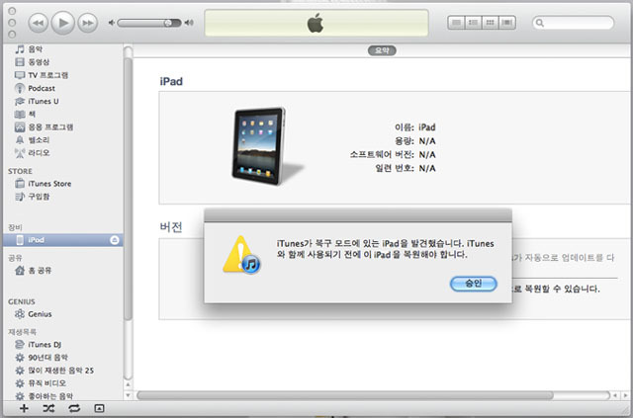The image size is (633, 418).
Task: Click the iPad heading
Action: (171, 81)
